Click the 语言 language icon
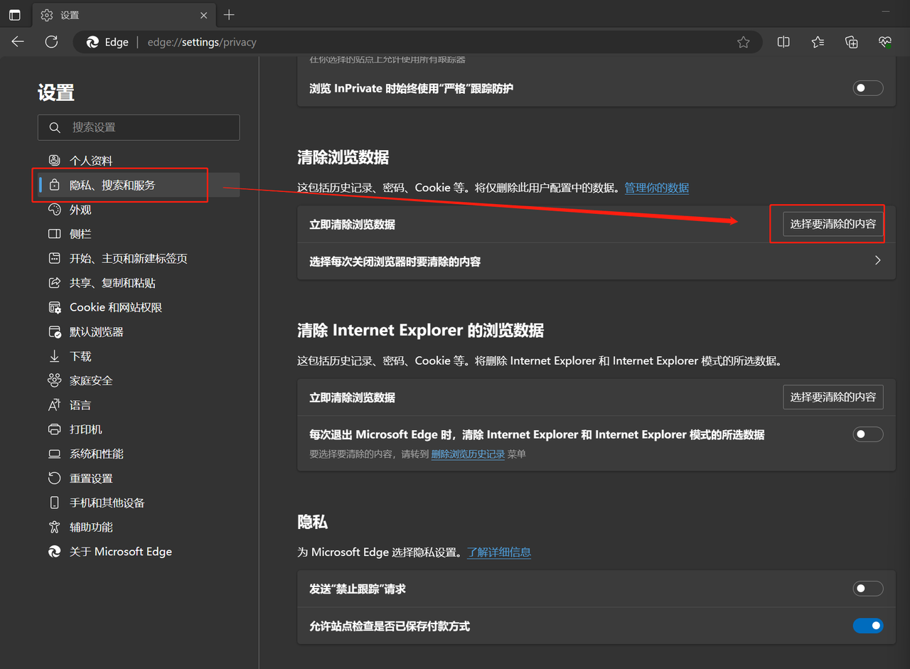910x669 pixels. coord(54,405)
